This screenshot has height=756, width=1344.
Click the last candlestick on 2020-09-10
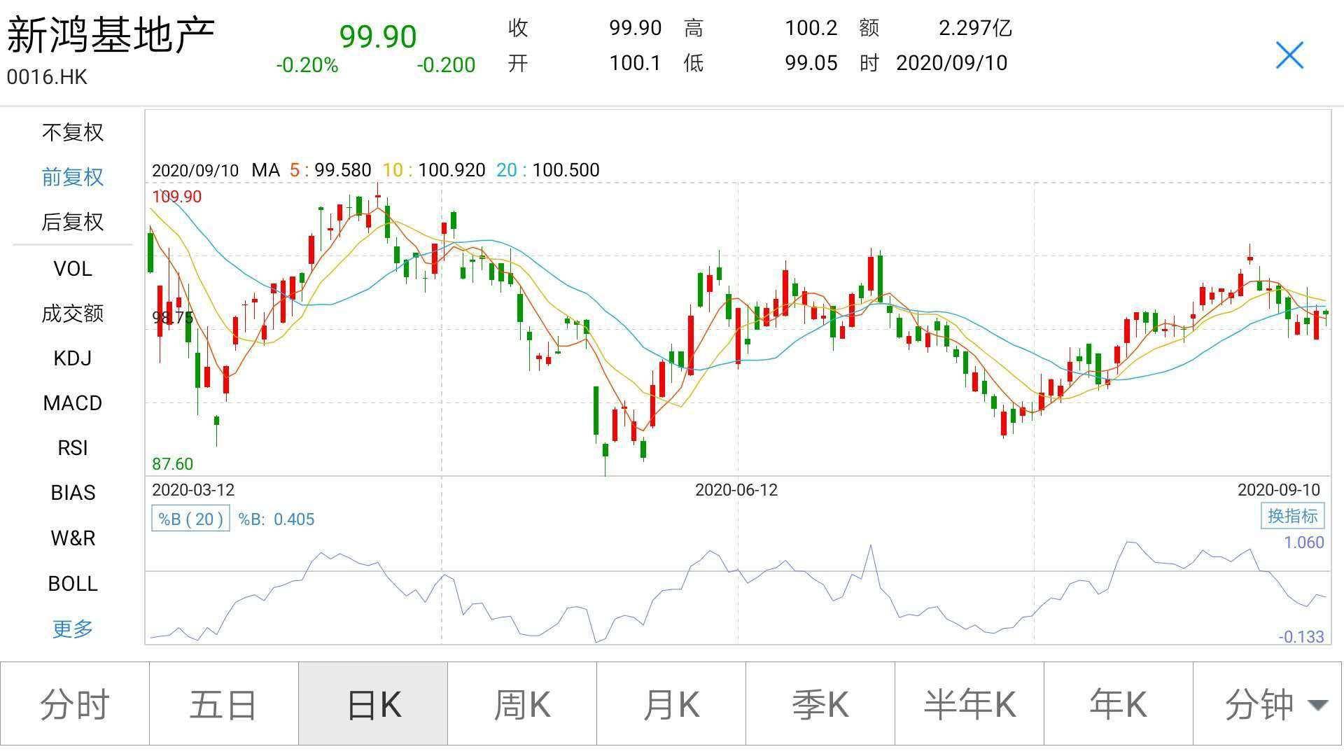(1325, 313)
